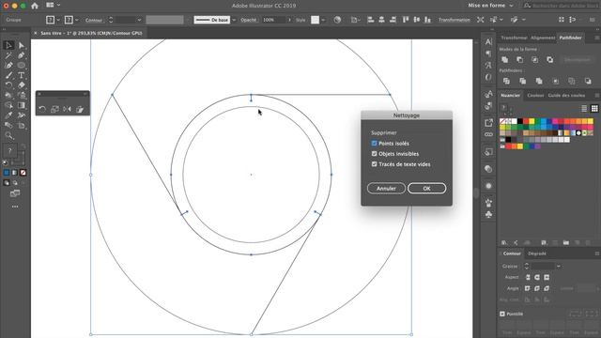
Task: Show swatches in thumbnail grid view
Action: (x=594, y=109)
